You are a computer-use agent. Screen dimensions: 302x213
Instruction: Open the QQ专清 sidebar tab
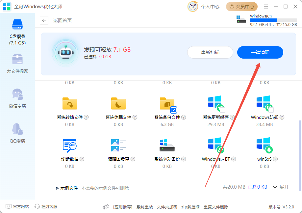pos(17,134)
